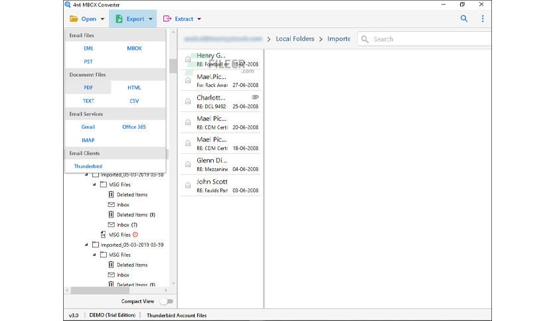Open the Mael Pic... email dated 20-06-2008

(x=222, y=123)
